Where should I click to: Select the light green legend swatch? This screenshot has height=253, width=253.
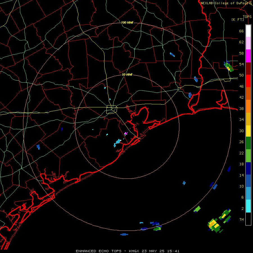click(248, 156)
